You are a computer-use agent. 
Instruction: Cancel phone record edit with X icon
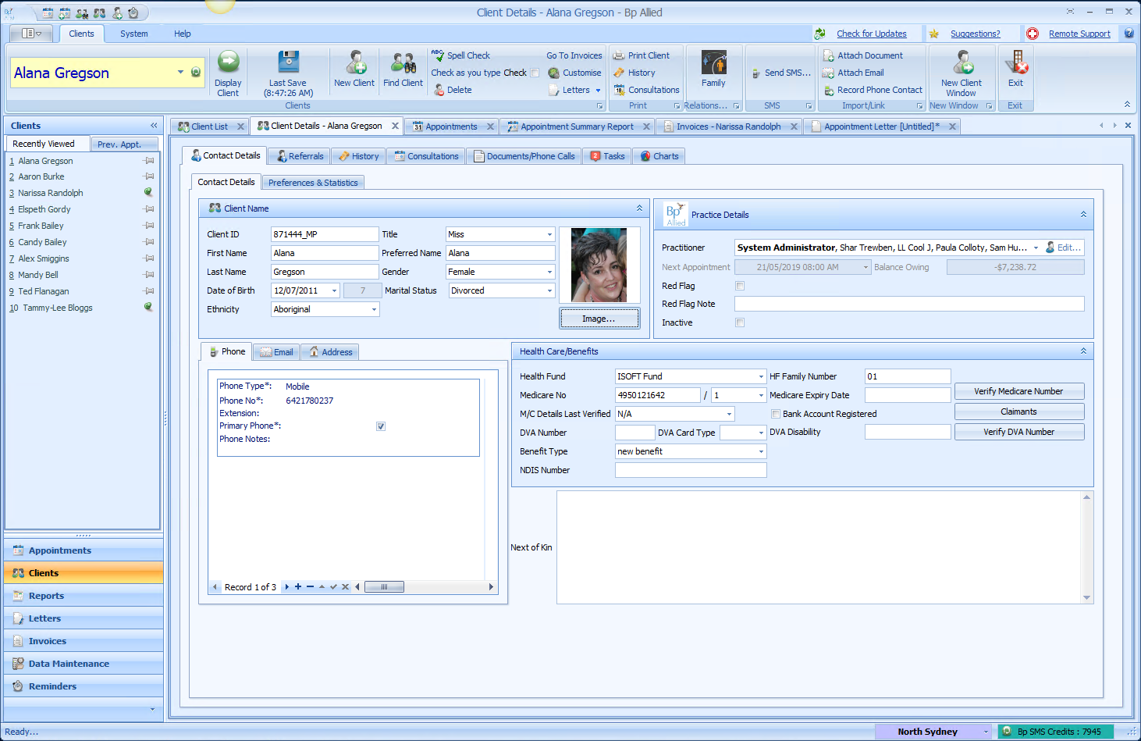coord(345,586)
